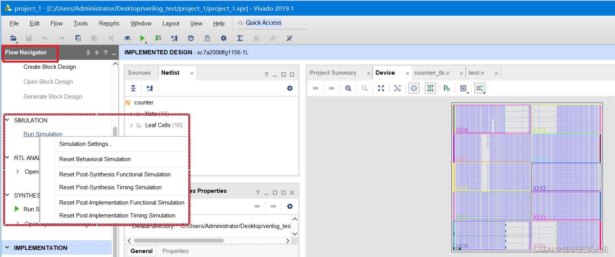Click Device view previous arrow icon

click(315, 88)
